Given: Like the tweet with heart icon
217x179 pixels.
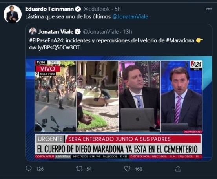Looking at the screenshot, I should (127, 169).
